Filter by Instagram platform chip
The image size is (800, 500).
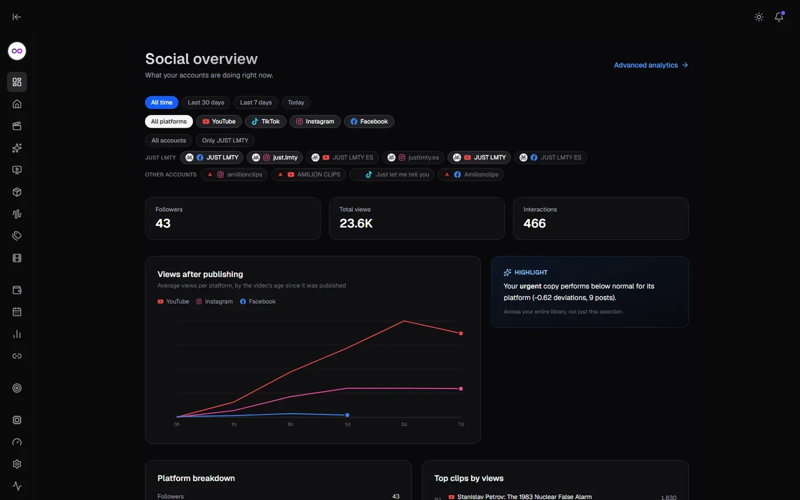click(315, 122)
